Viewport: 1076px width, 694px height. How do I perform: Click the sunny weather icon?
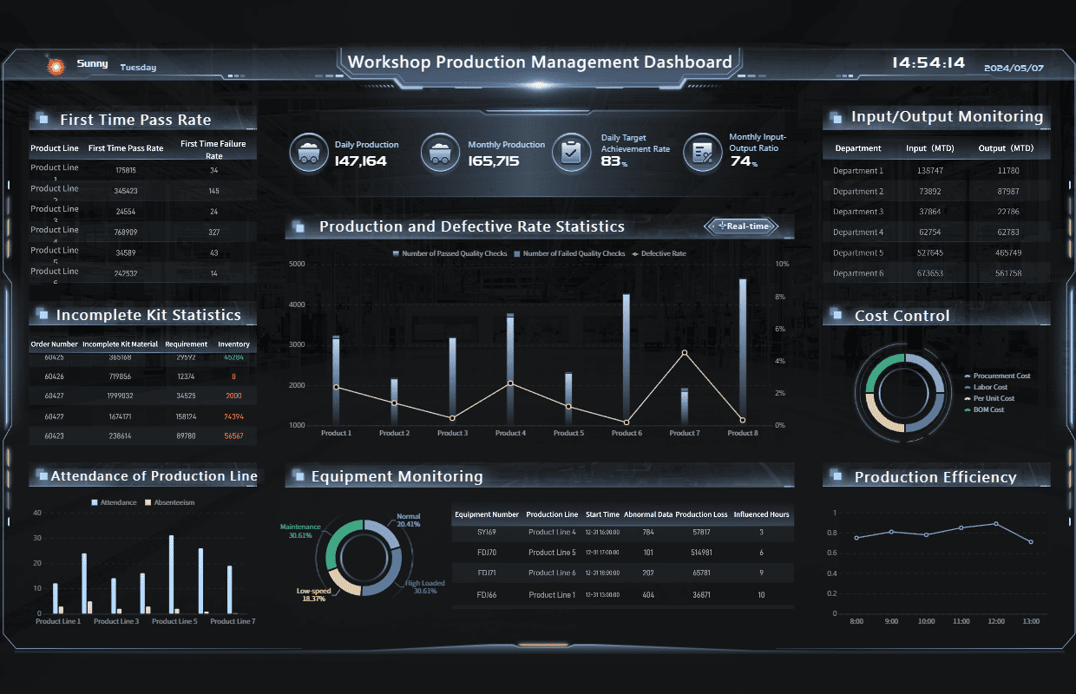coord(55,65)
